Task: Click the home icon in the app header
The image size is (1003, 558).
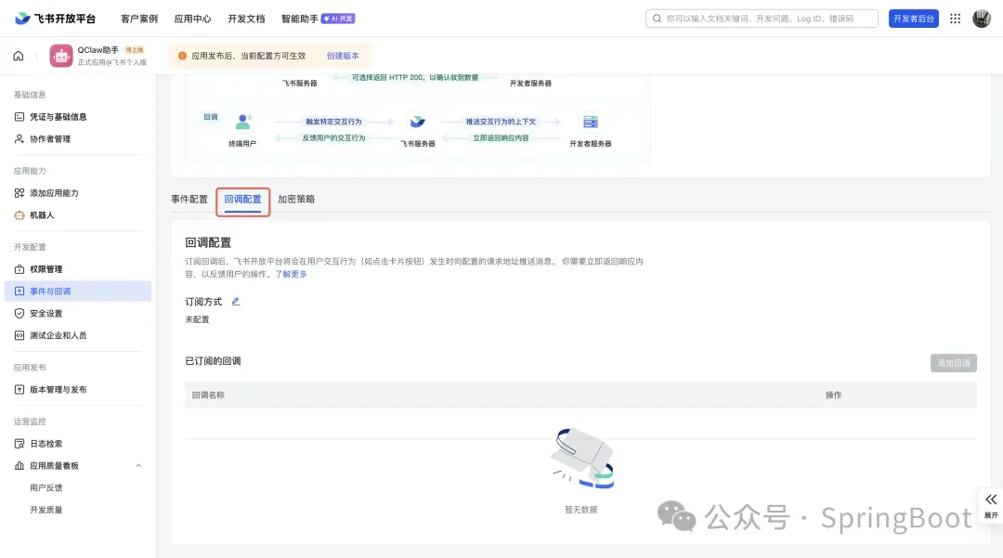Action: point(18,56)
